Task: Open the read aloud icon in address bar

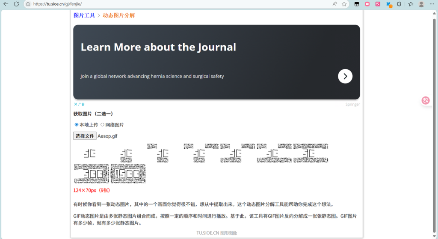Action: (x=335, y=4)
